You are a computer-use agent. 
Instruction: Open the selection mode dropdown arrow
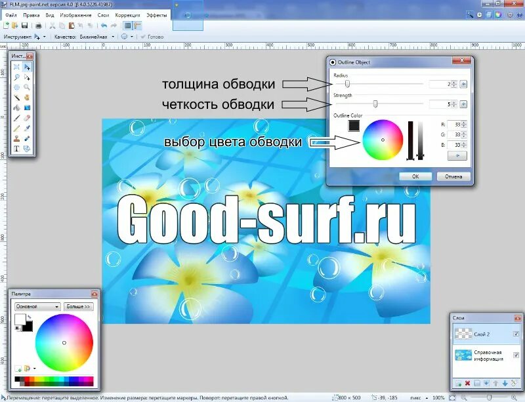[132, 37]
